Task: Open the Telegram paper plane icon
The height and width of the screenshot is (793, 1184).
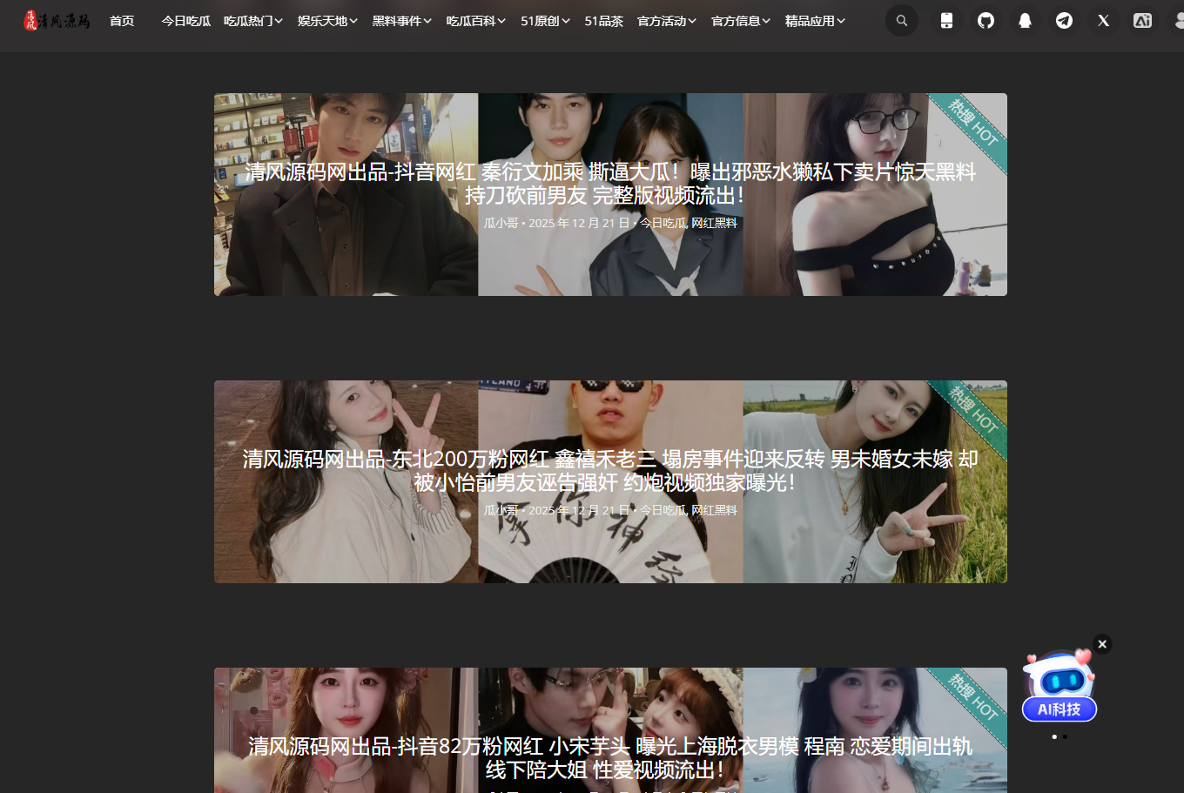Action: [1064, 21]
